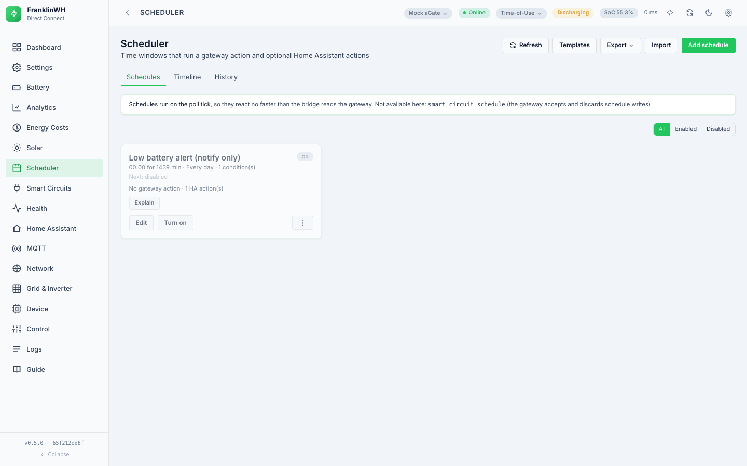Click Edit on Low battery alert
The height and width of the screenshot is (466, 747).
coord(141,223)
